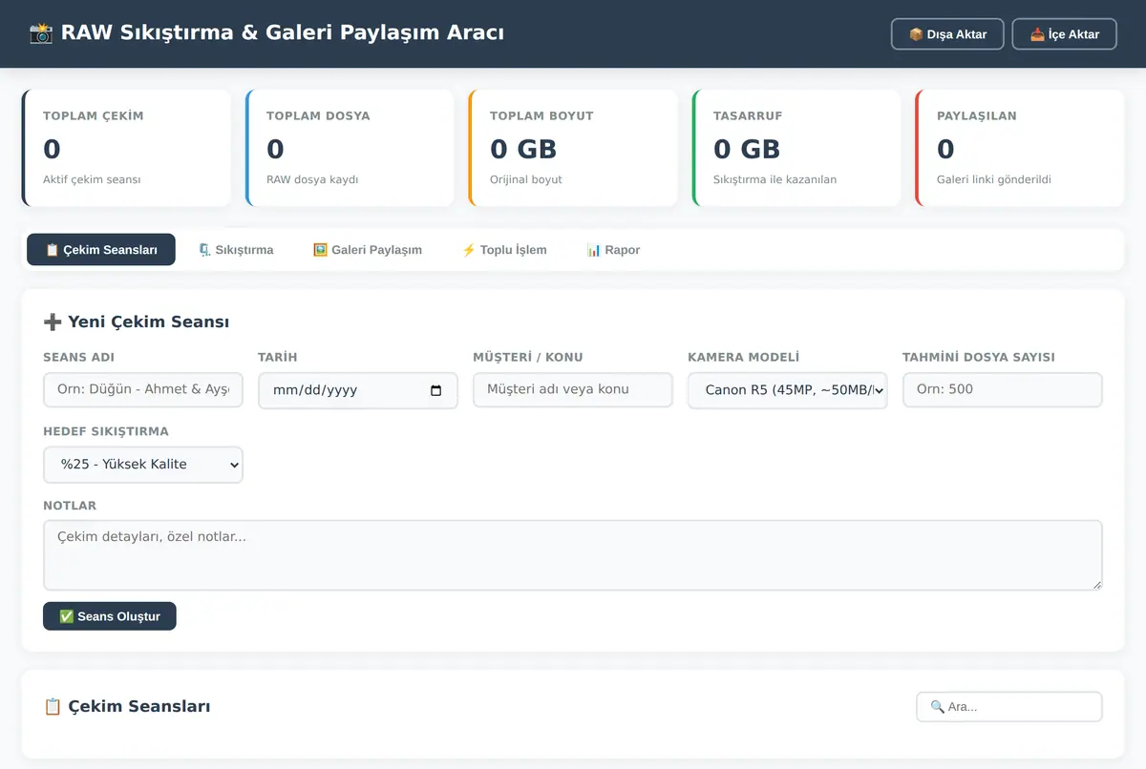Click inside the Notlar text area
The image size is (1146, 769).
pos(573,555)
